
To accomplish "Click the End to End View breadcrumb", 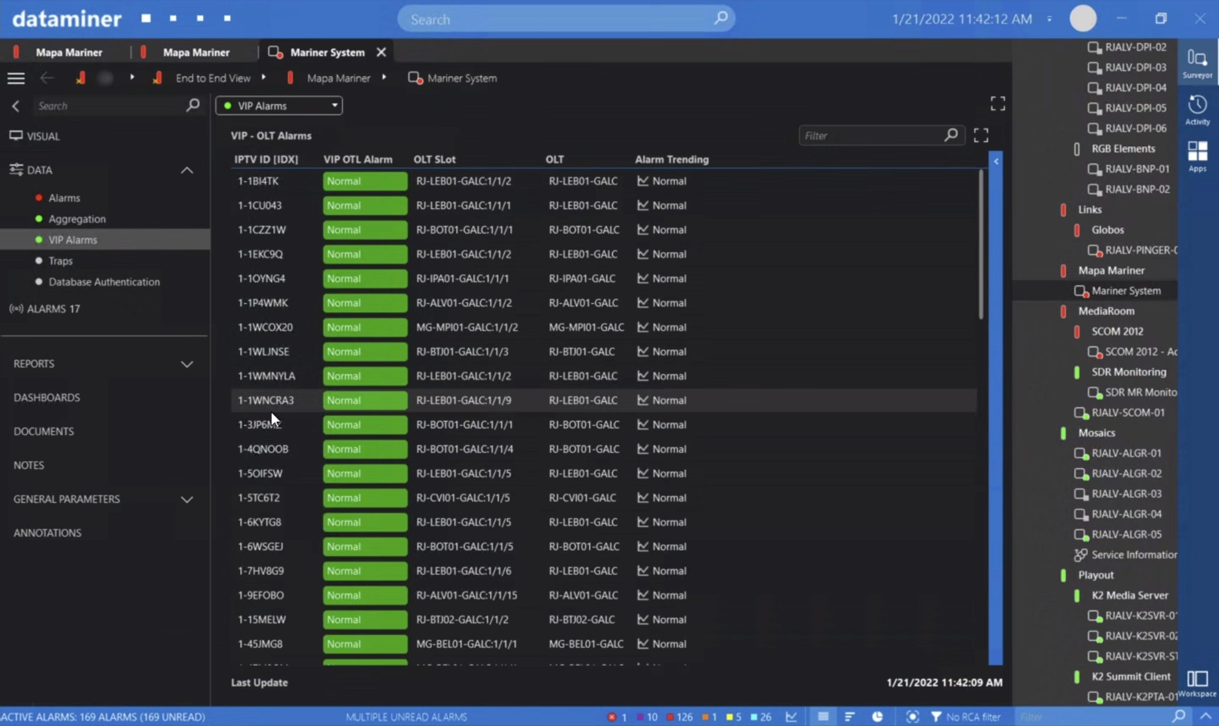I will 213,78.
